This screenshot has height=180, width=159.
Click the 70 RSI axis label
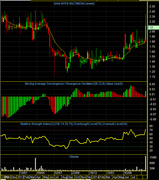pos(151,130)
